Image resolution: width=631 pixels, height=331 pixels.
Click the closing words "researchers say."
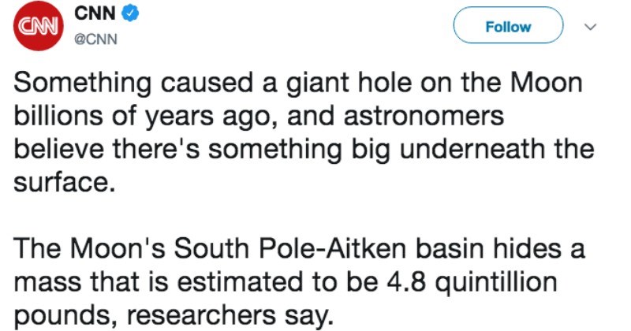point(230,316)
